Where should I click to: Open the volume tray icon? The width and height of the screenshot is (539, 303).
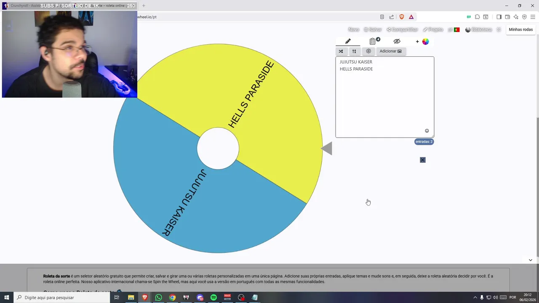tap(496, 298)
